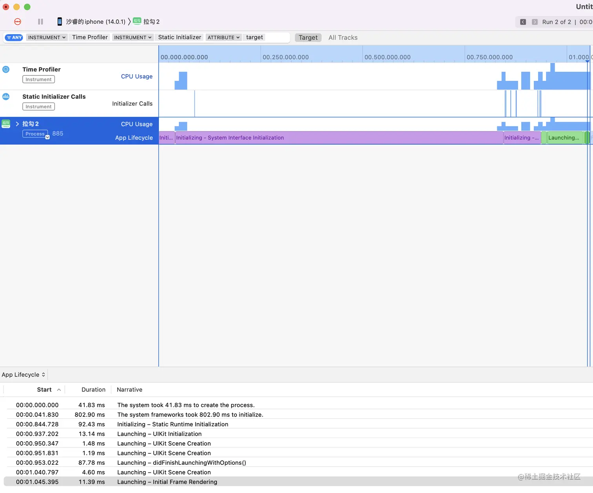Click the 00.250.000.000 ruler mark

tap(286, 57)
